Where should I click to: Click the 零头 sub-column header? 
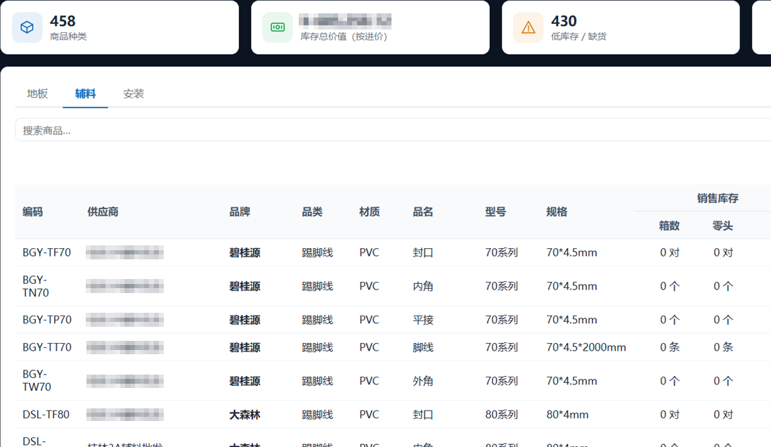tap(723, 226)
